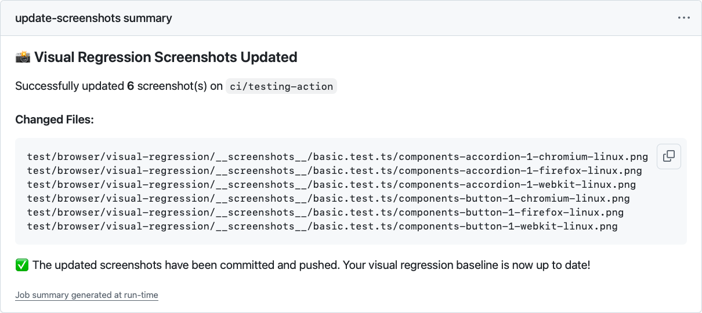
Task: Click the camera emoji in the heading
Action: (23, 57)
